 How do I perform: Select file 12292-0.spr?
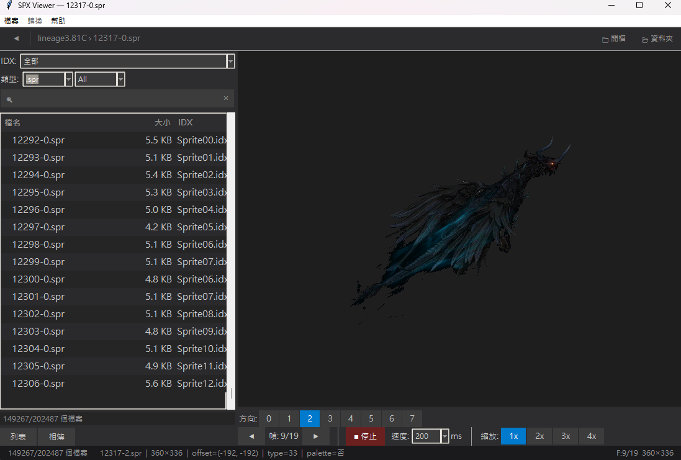pyautogui.click(x=114, y=140)
